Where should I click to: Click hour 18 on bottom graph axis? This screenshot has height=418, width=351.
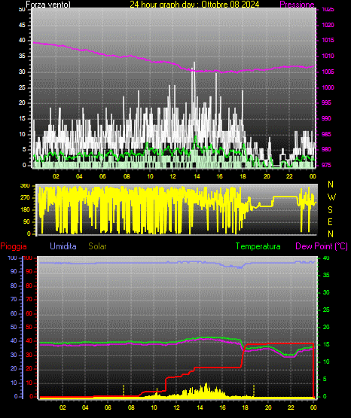tap(245, 407)
